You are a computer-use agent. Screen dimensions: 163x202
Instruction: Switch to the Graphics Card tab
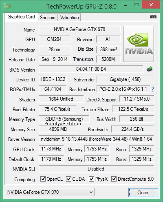pyautogui.click(x=21, y=17)
